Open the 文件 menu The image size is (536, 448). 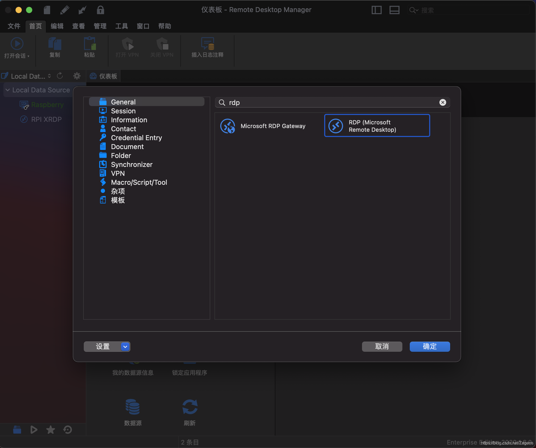click(x=14, y=26)
